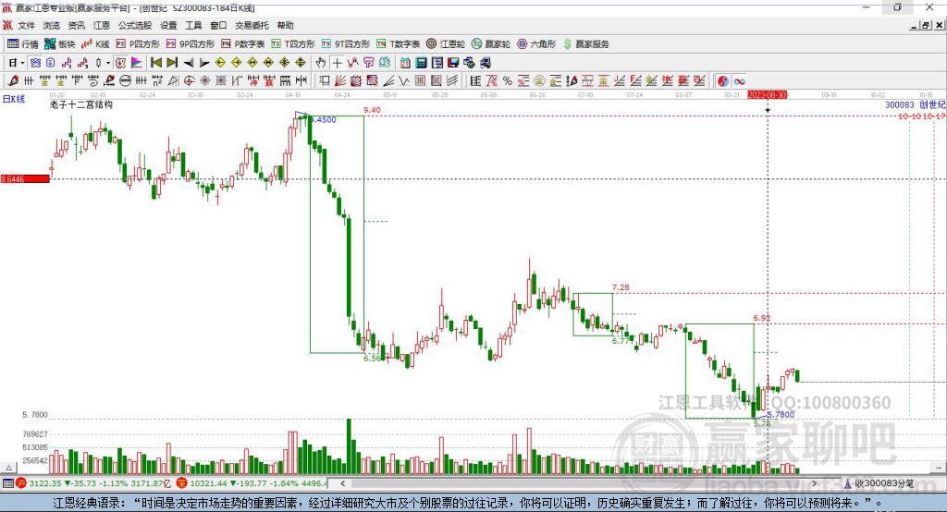Open the 江恩 menu
The height and width of the screenshot is (512, 947).
[x=102, y=25]
